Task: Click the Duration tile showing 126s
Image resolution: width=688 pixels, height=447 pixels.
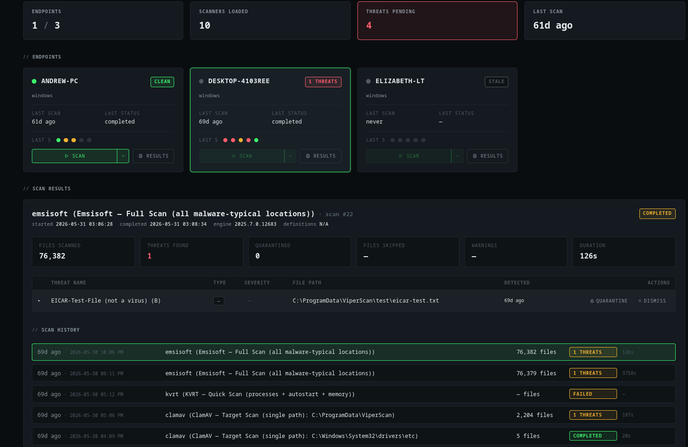Action: (x=624, y=252)
